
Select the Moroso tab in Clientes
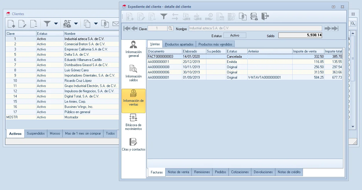pos(55,133)
